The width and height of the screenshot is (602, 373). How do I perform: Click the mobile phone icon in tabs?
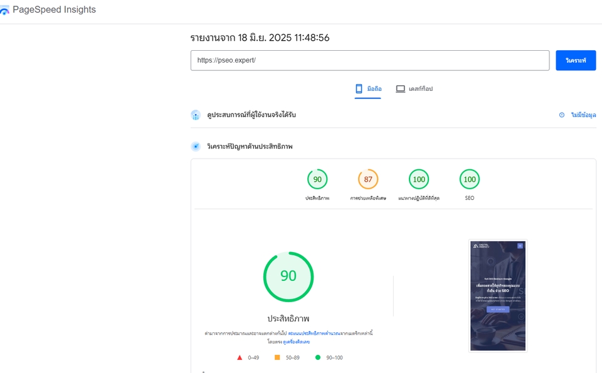[x=359, y=89]
